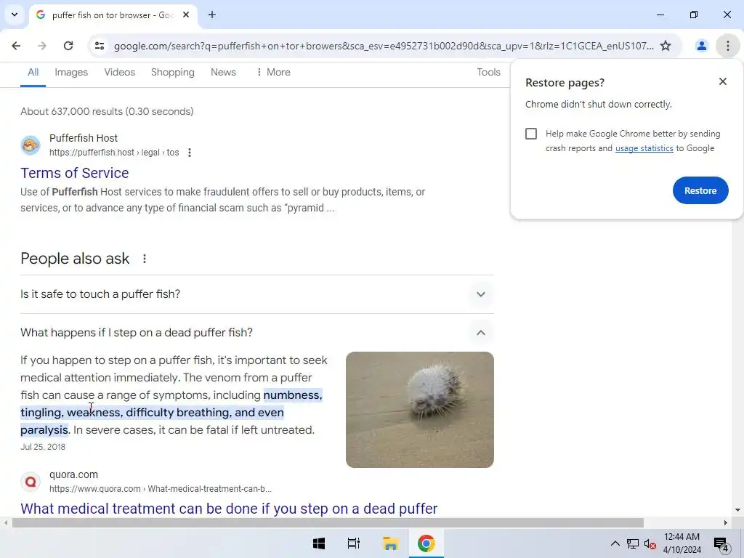Click the 'About 637,000 results' text
Image resolution: width=744 pixels, height=558 pixels.
pyautogui.click(x=107, y=111)
